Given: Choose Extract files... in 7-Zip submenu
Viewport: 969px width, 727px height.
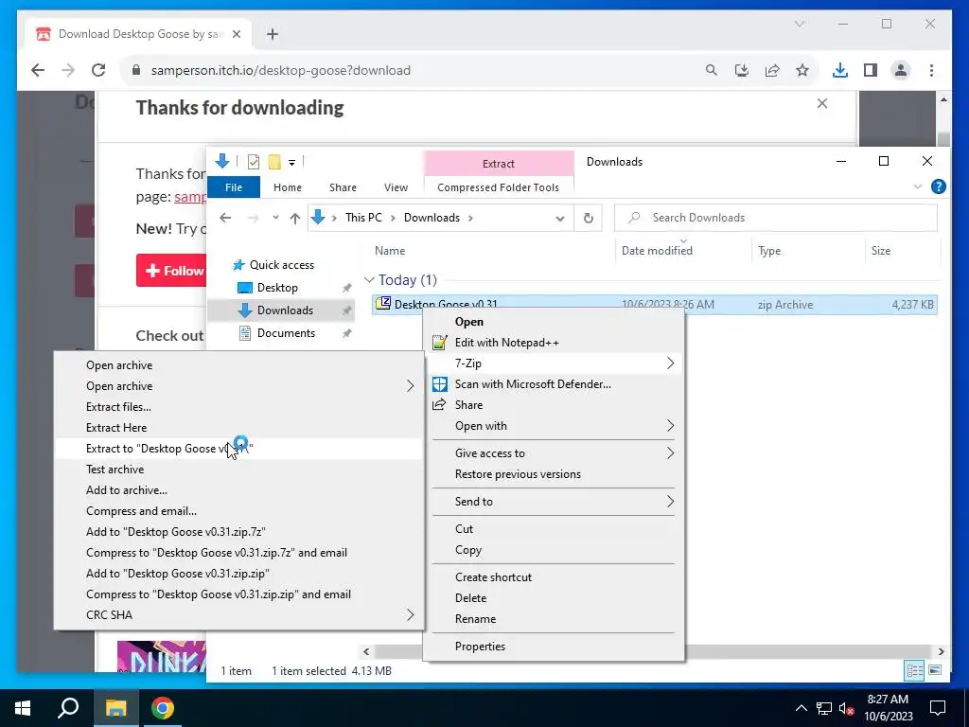Looking at the screenshot, I should click(x=238, y=407).
